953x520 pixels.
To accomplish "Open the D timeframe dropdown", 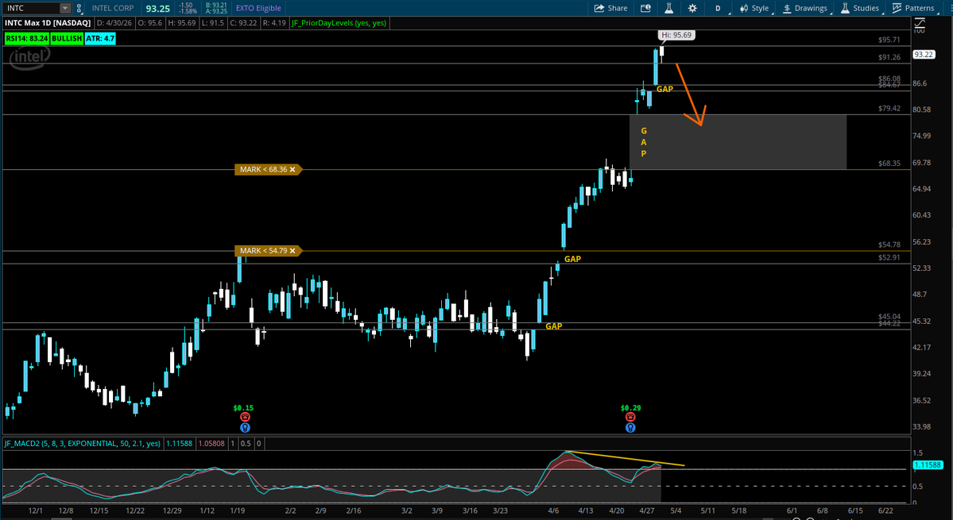I will [718, 8].
